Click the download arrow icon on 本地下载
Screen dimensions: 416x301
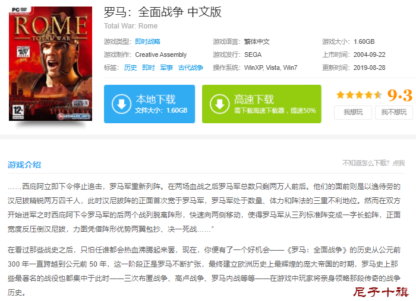(x=121, y=104)
